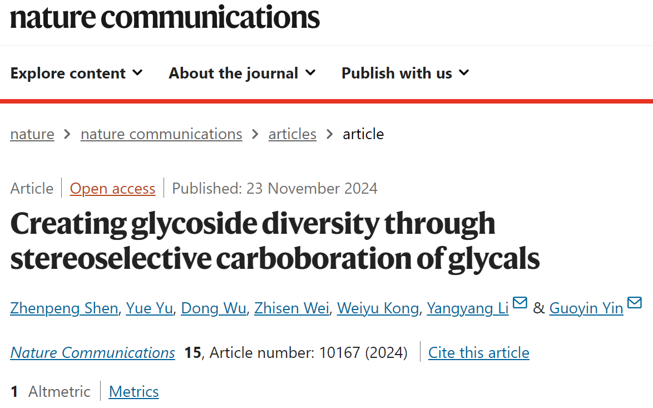
Task: Click author Weiyu Kong
Action: 378,308
